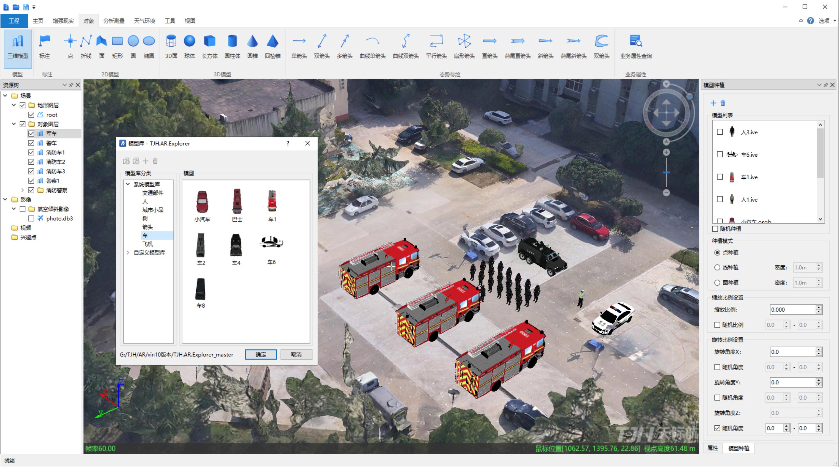Enable the 随机种植 checkbox
The width and height of the screenshot is (839, 467).
coord(715,229)
